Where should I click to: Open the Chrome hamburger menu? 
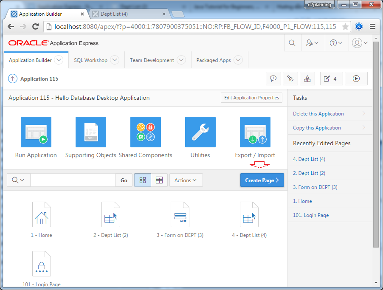pos(372,26)
